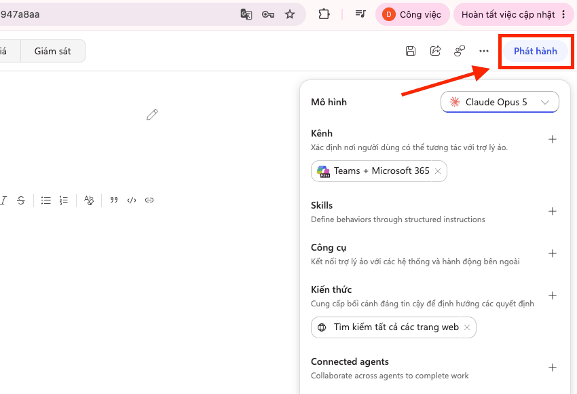577x394 pixels.
Task: Open the agent collaboration people icon
Action: click(x=460, y=51)
